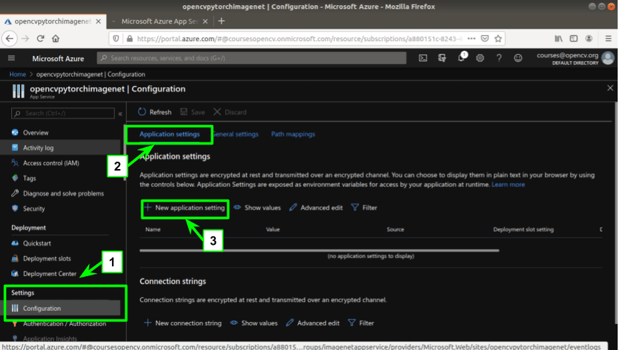Filter the connection strings
The width and height of the screenshot is (619, 350).
click(361, 323)
